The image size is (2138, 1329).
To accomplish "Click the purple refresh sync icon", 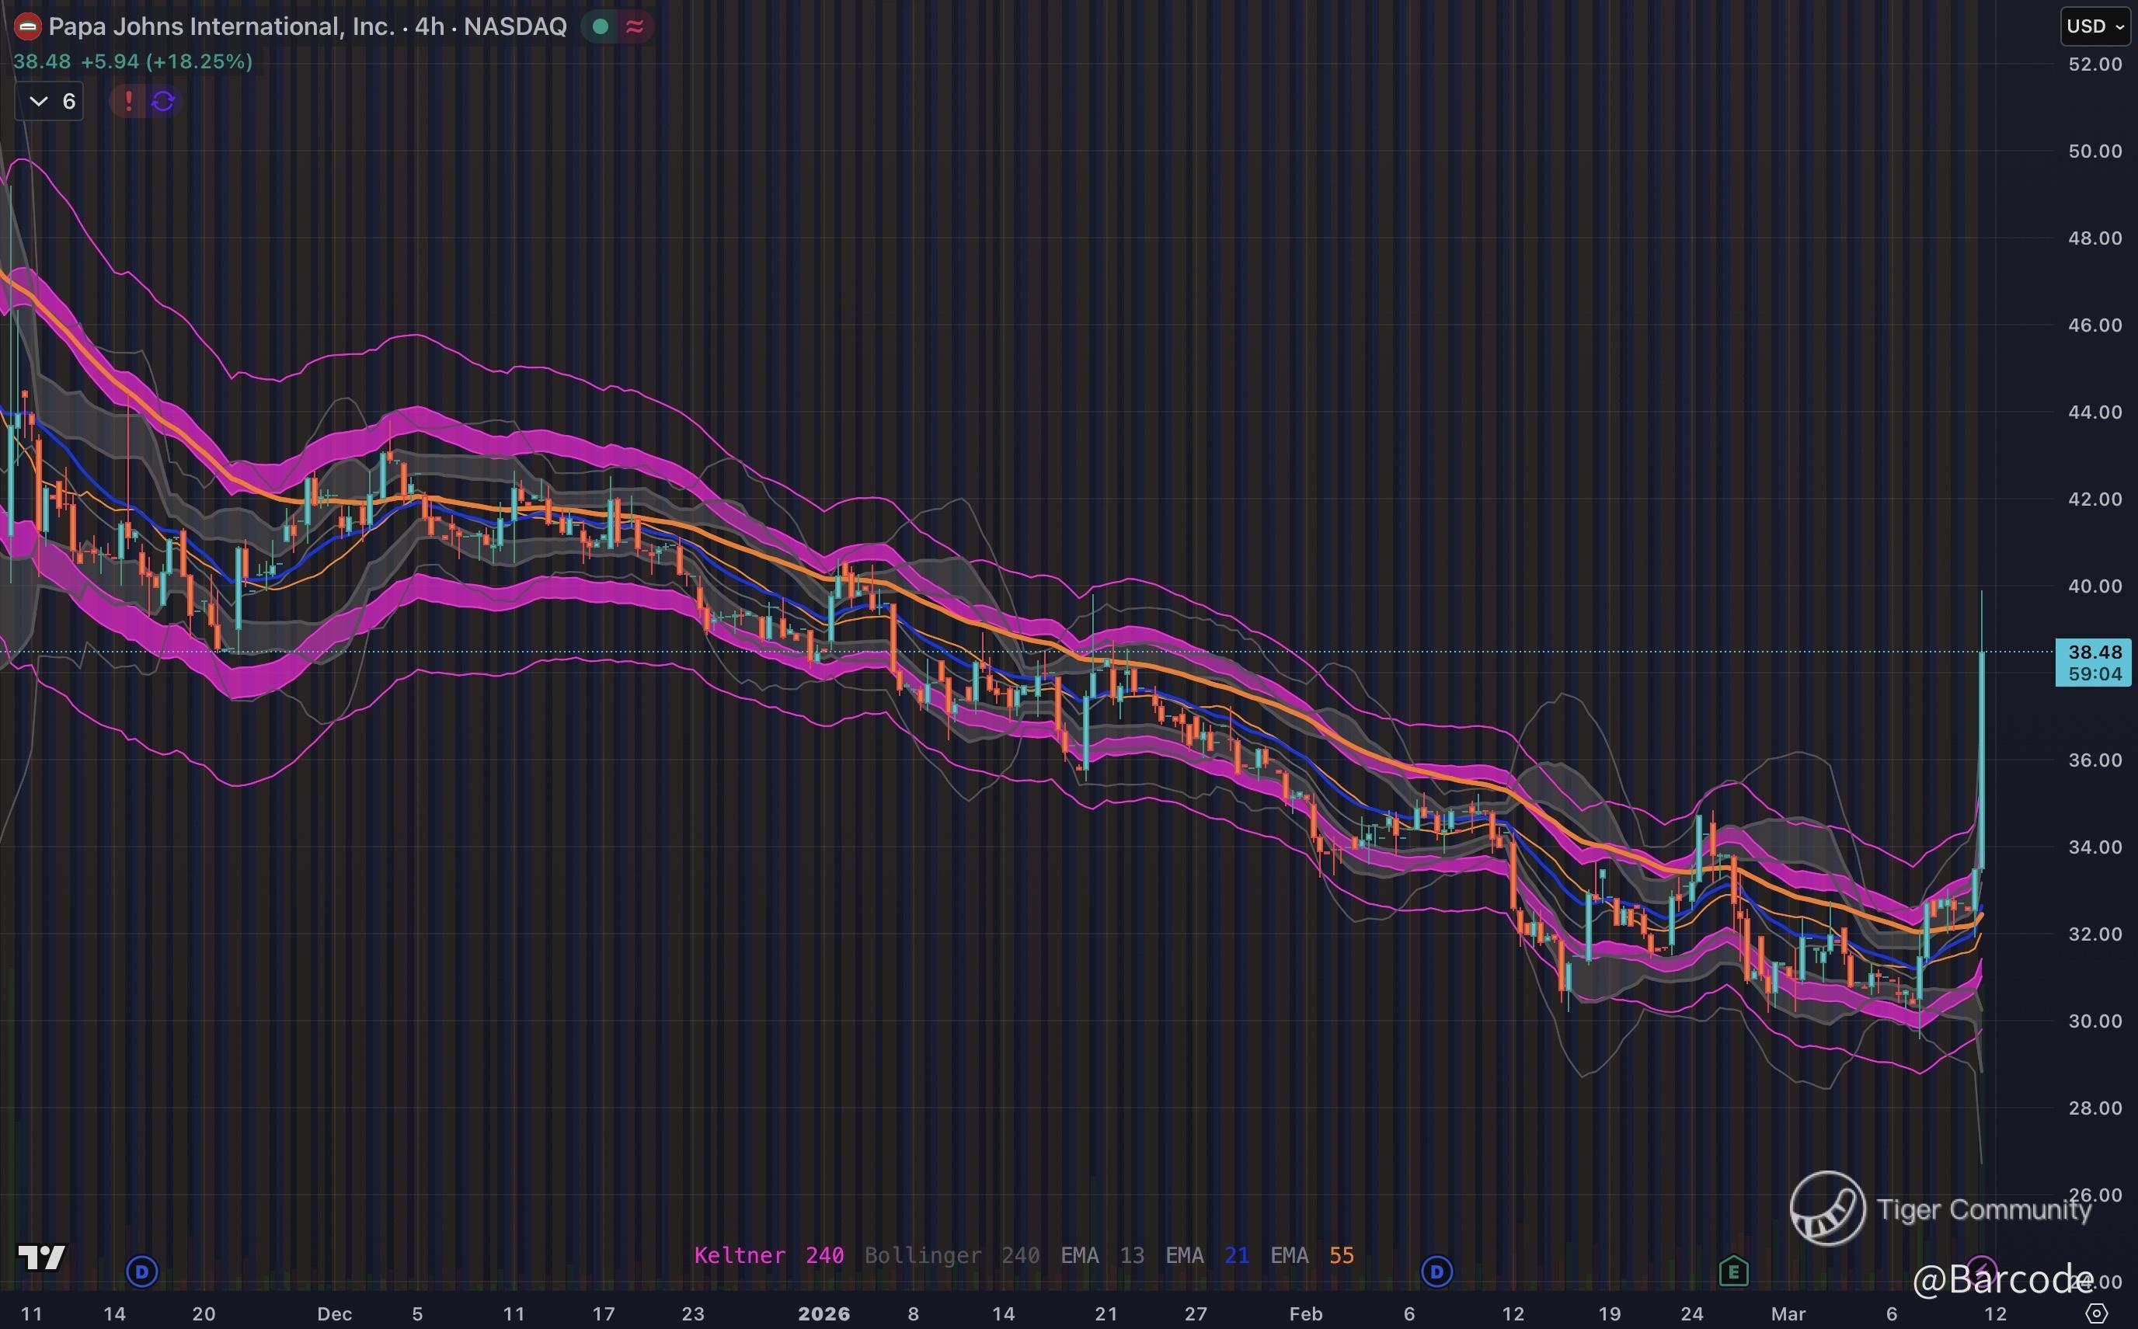I will pyautogui.click(x=162, y=101).
